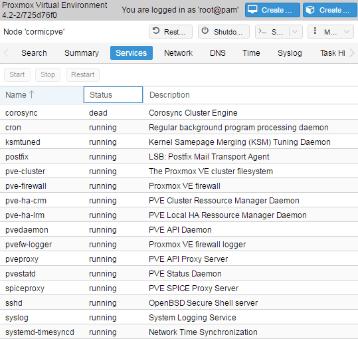Click the Name column sort arrow

click(x=32, y=94)
